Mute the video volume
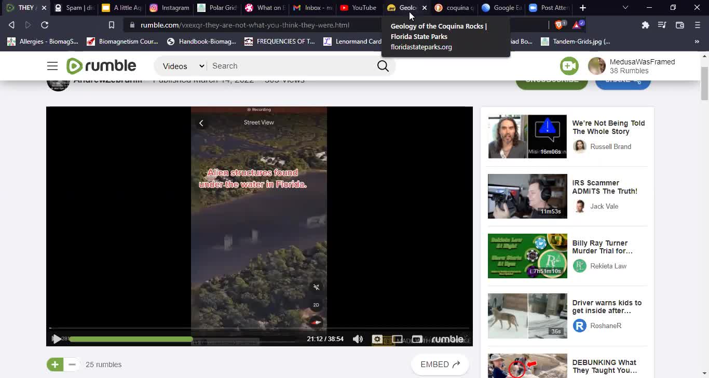This screenshot has height=378, width=709. coord(358,339)
